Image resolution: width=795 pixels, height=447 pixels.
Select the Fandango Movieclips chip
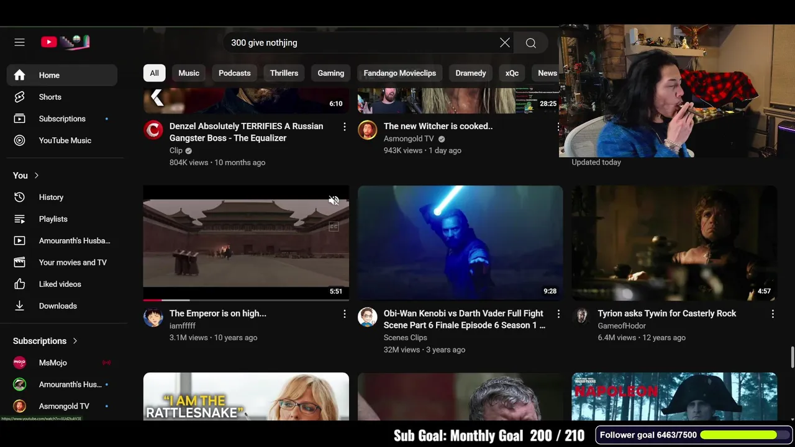coord(400,73)
